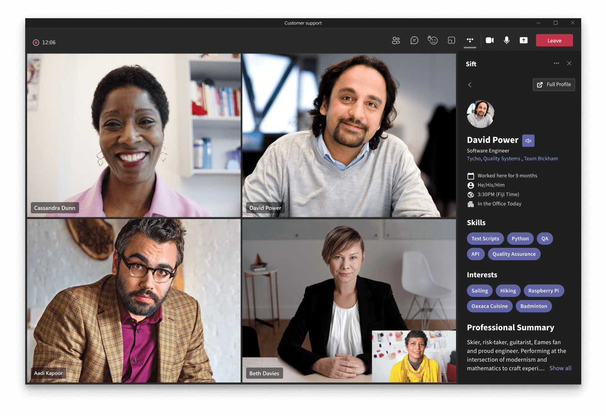Select the Sailing interest tag
606x416 pixels.
tap(479, 290)
